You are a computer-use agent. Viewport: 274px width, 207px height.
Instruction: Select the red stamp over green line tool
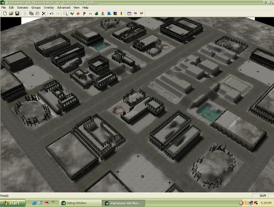coord(103,13)
